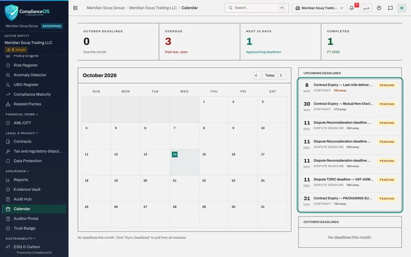Viewport: 411px width, 257px height.
Task: Open Audit Hub in the sidebar
Action: click(x=34, y=199)
